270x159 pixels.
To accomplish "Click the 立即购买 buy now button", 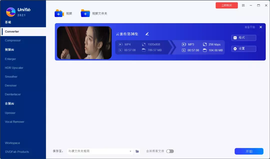I will [226, 5].
